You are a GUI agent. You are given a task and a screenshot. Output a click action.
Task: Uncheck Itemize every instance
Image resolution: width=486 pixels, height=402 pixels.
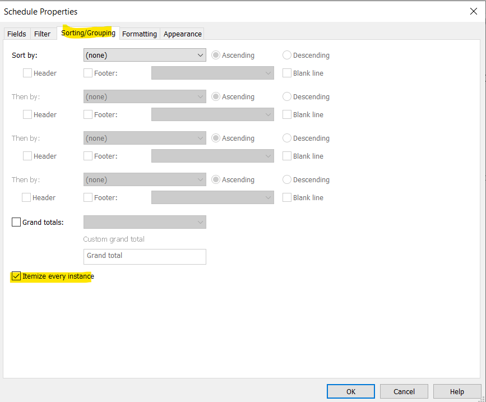coord(16,276)
